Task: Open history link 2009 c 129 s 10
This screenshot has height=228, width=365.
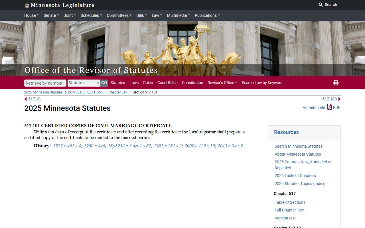Action: point(200,146)
